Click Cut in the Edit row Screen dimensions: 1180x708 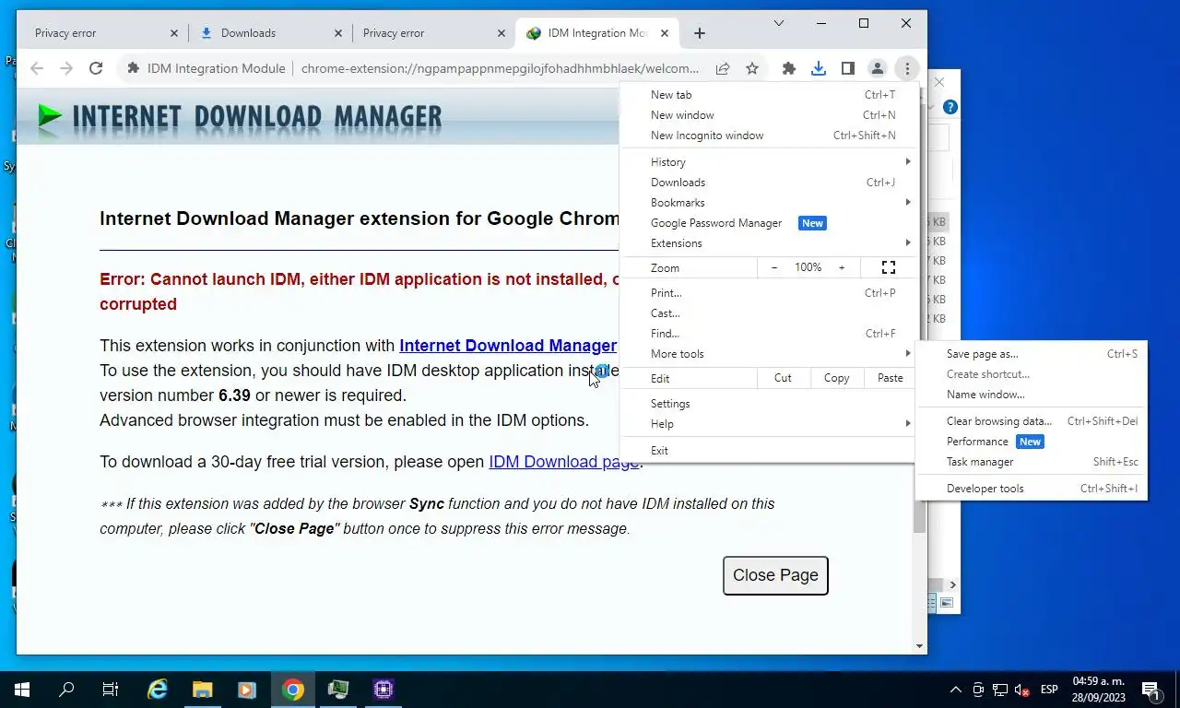[x=783, y=378]
